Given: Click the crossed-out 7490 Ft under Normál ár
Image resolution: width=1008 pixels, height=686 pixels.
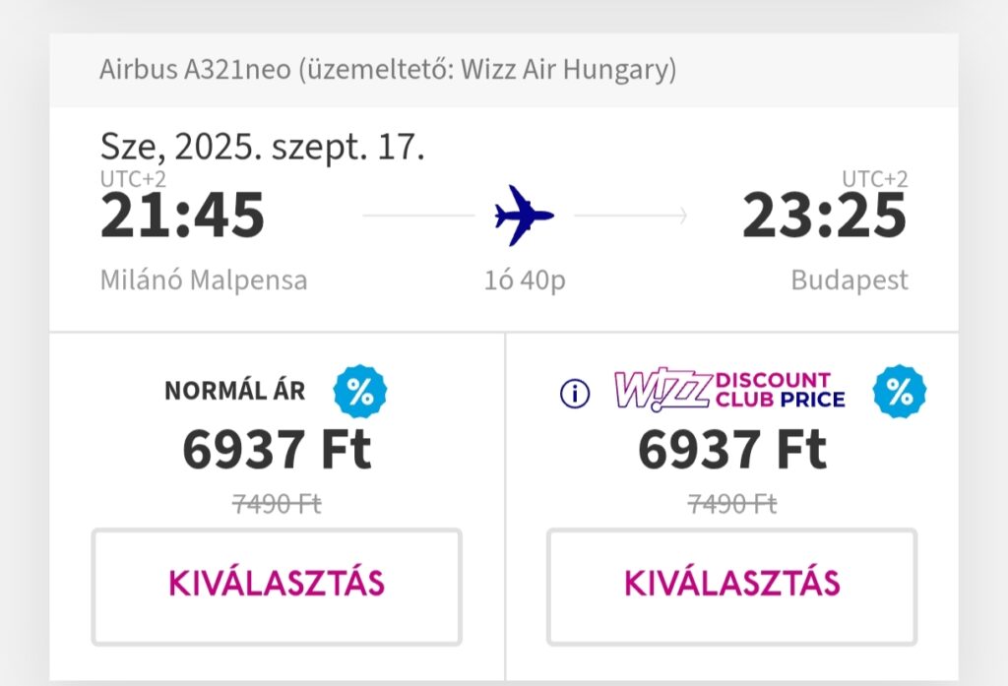Looking at the screenshot, I should pos(277,503).
